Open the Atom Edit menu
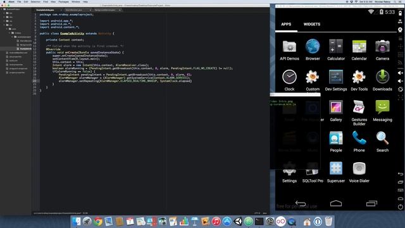Image resolution: width=405 pixels, height=228 pixels. [26, 2]
